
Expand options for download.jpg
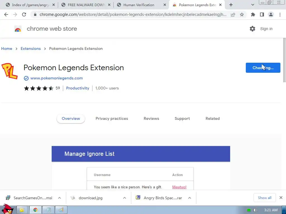coord(125,198)
